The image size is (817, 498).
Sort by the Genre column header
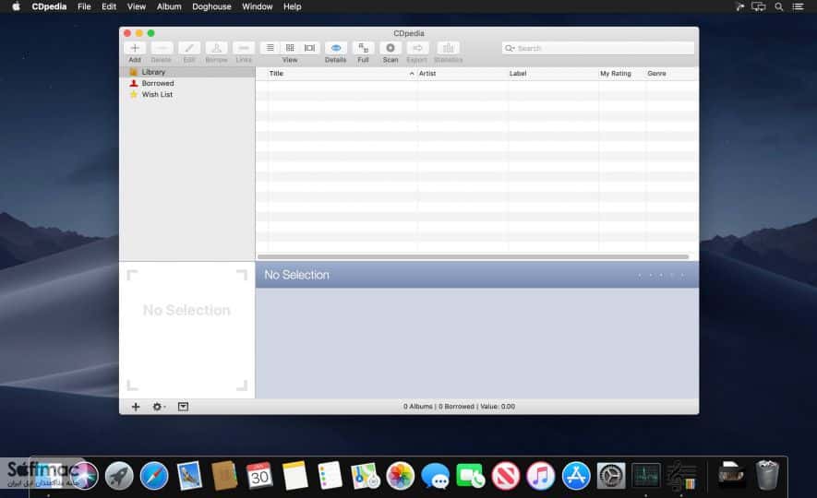pyautogui.click(x=656, y=74)
